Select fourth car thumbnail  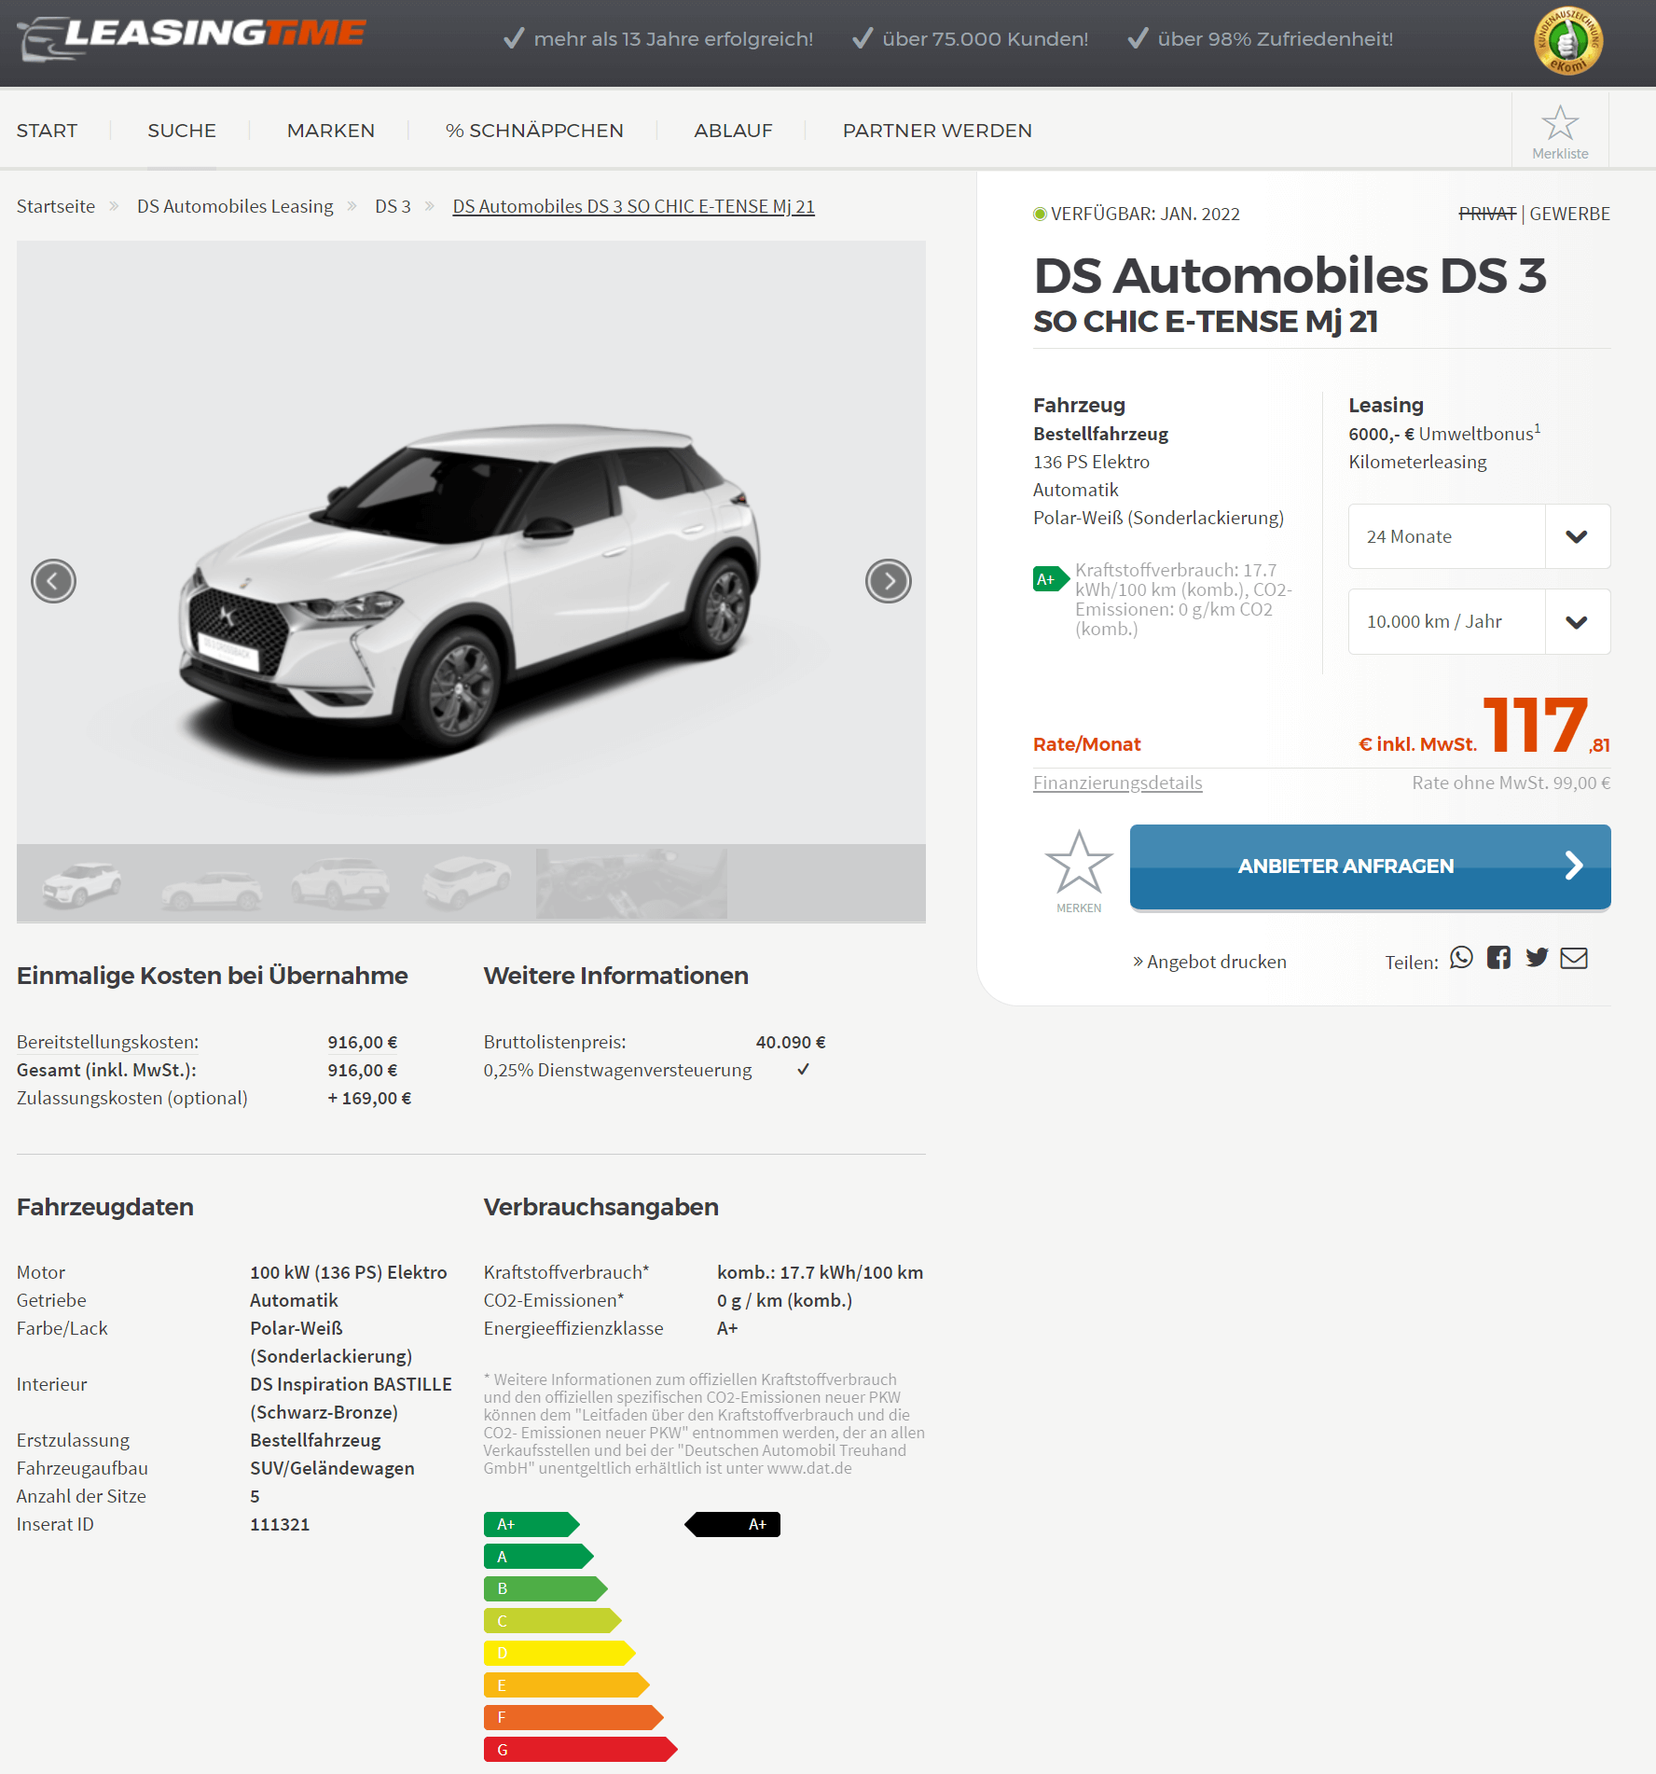466,882
